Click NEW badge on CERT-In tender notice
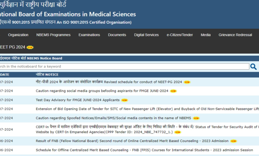This screenshot has width=259, height=156. (178, 132)
